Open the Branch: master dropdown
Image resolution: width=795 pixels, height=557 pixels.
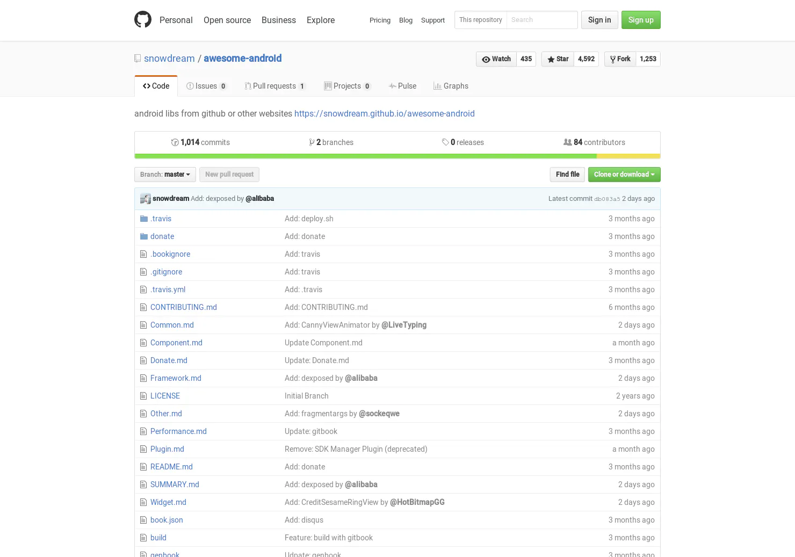(165, 175)
